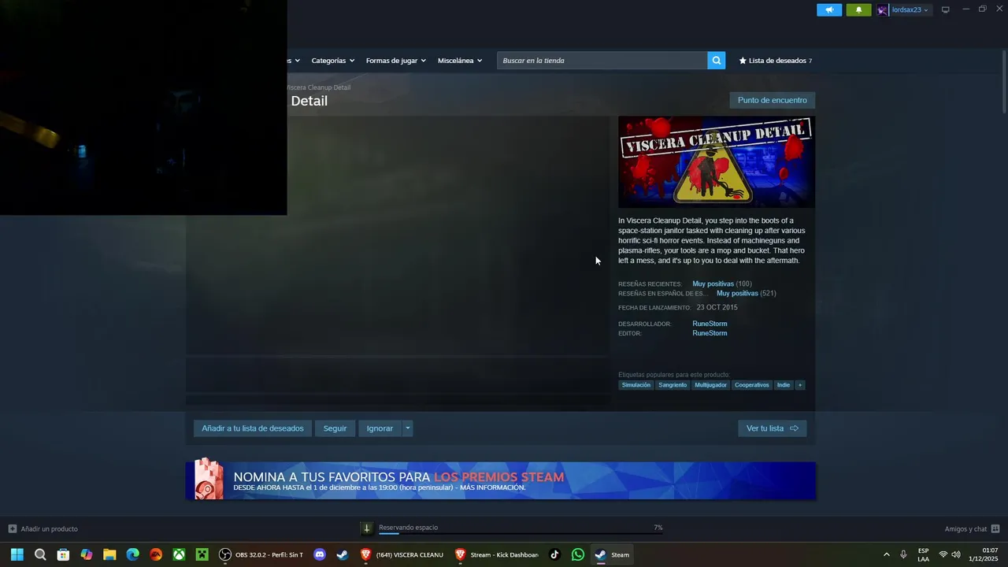Open the lordsax23 account dropdown
1008x567 pixels.
909,9
